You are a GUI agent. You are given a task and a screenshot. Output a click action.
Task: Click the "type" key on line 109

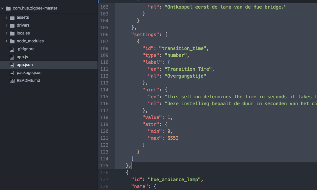151,55
